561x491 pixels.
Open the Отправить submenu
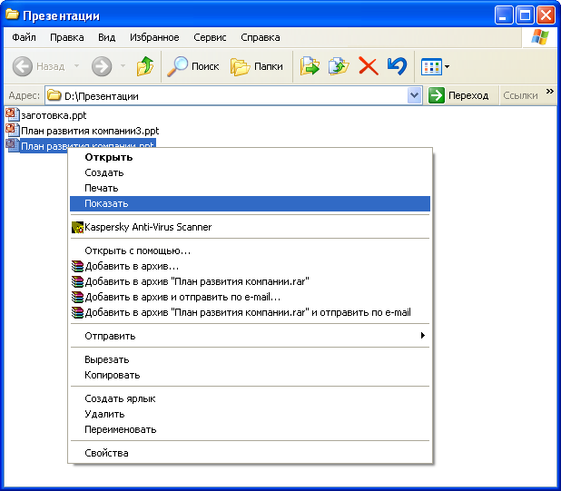click(250, 336)
